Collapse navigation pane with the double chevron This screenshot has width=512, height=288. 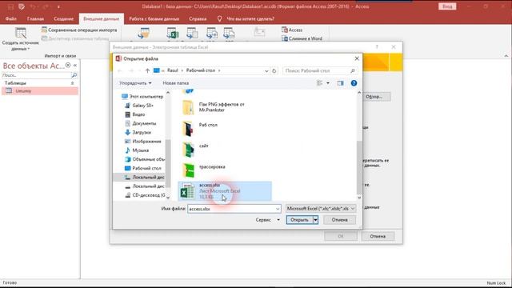pos(75,66)
